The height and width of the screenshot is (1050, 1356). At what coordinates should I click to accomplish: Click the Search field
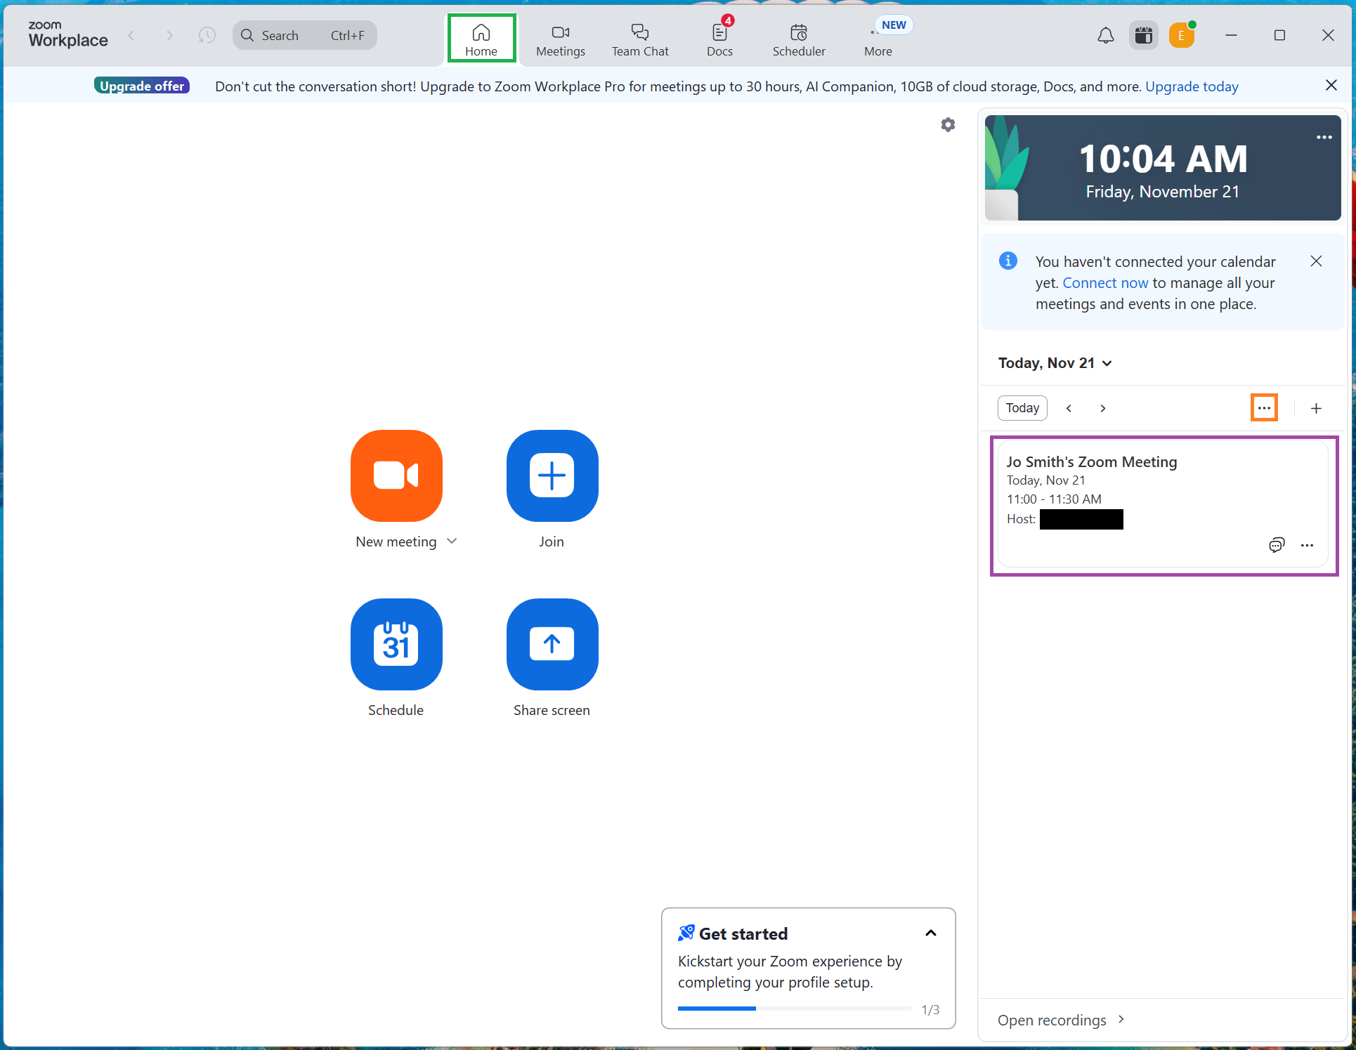coord(305,35)
